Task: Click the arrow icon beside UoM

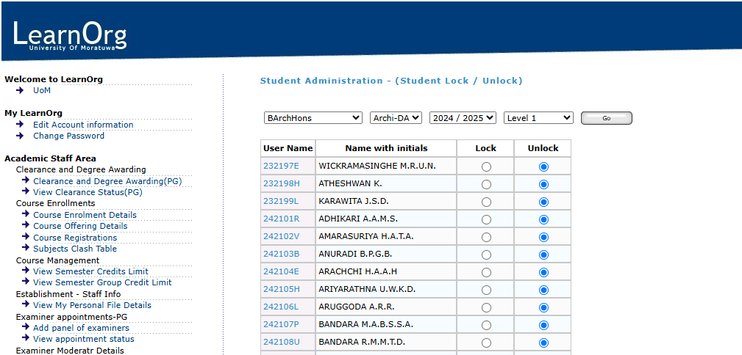Action: (x=20, y=90)
